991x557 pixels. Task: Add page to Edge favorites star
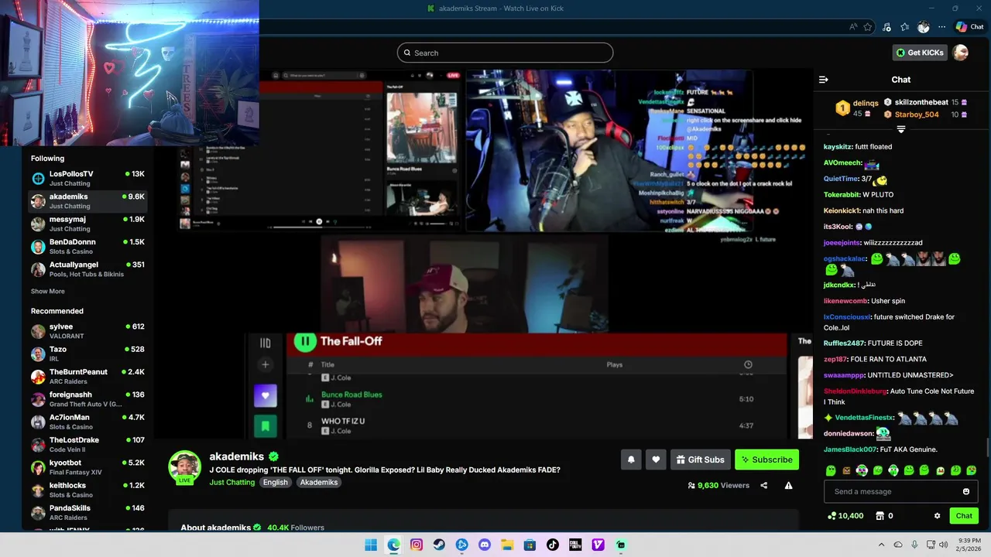click(x=868, y=26)
